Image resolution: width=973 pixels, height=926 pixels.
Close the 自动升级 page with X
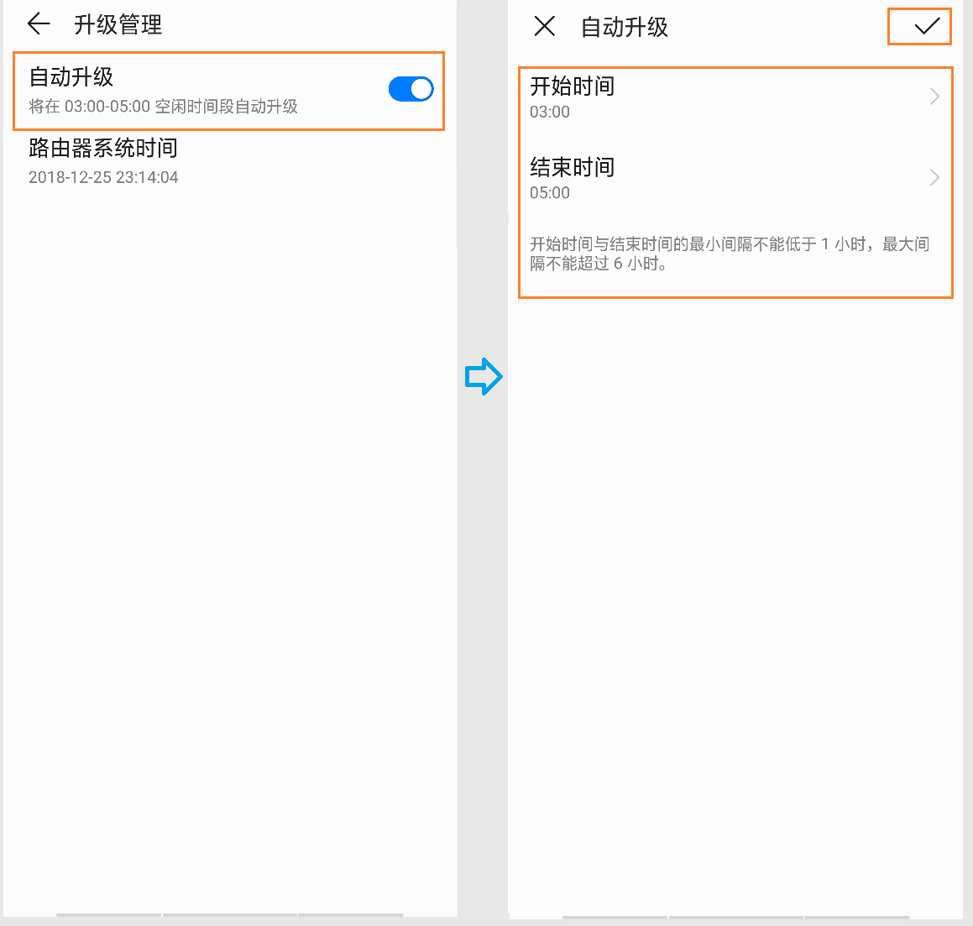(x=544, y=27)
